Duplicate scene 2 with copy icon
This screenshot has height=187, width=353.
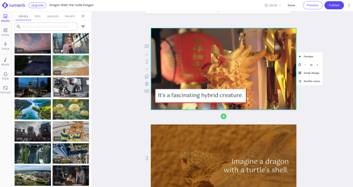[x=147, y=76]
